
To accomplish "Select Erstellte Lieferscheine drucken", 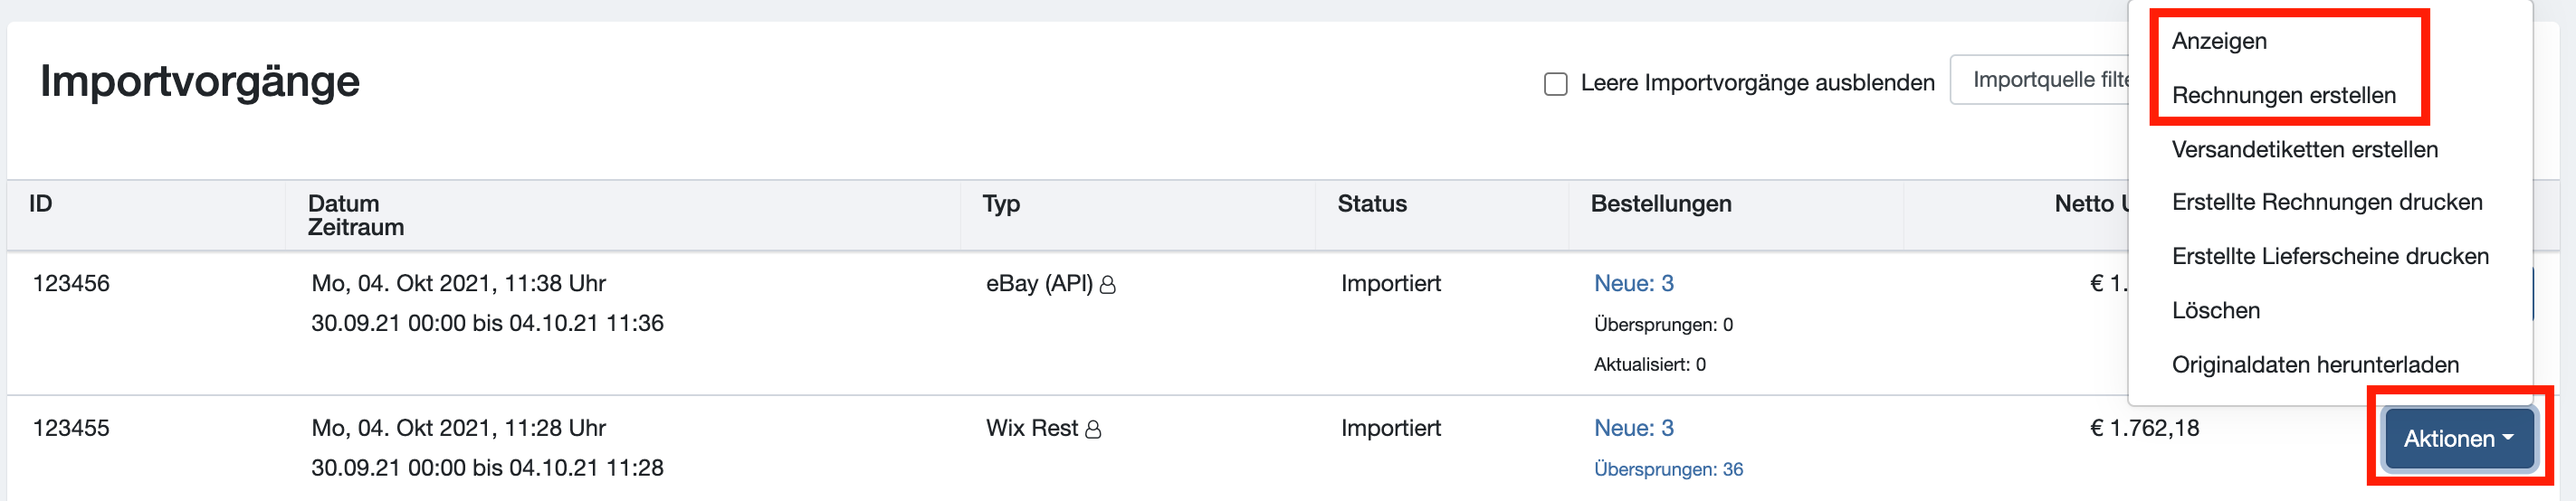I will point(2329,256).
